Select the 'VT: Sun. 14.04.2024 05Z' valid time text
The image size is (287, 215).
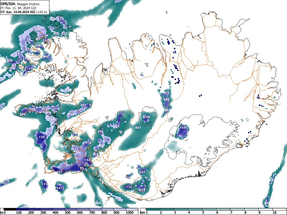click(x=18, y=12)
